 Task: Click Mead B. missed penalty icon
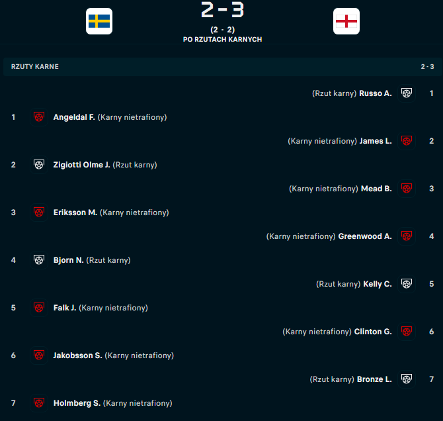407,189
